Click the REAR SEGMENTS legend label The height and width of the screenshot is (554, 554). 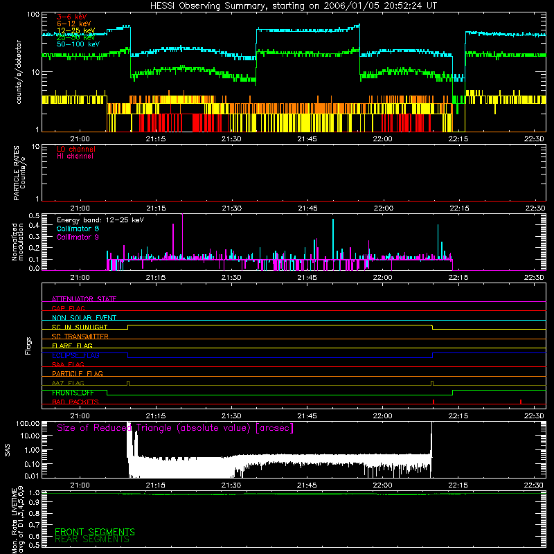pos(92,539)
